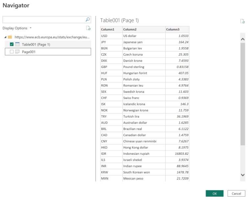Select the Table001 (Page 1) tree item
Screen dimensions: 249x200
coord(36,44)
